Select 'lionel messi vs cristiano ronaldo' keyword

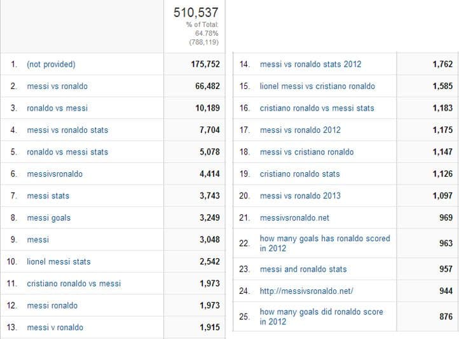pos(317,86)
